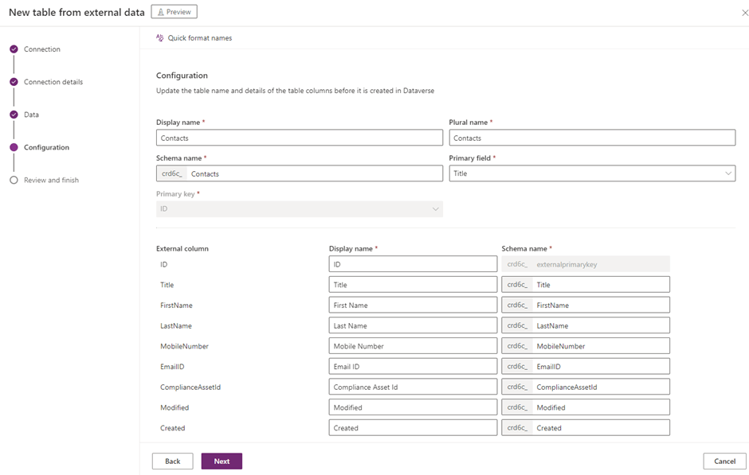Click the Data step checkmark icon

pos(14,115)
